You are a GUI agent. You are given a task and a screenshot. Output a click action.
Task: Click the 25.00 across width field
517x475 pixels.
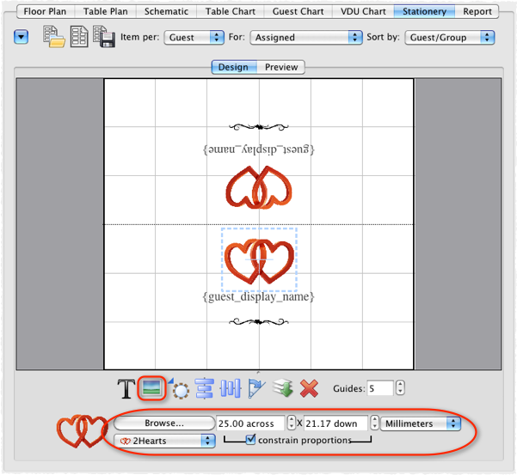(249, 423)
